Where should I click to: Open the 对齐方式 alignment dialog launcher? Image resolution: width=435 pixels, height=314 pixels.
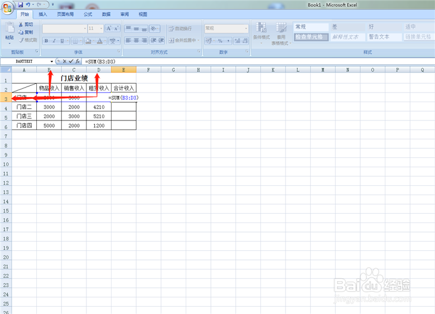[x=199, y=52]
